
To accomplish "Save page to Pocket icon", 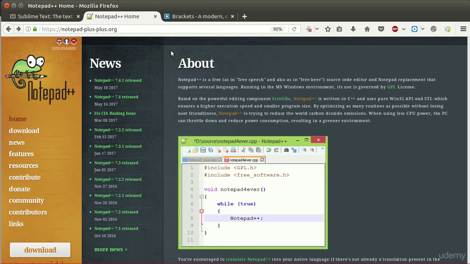I will coord(381,29).
